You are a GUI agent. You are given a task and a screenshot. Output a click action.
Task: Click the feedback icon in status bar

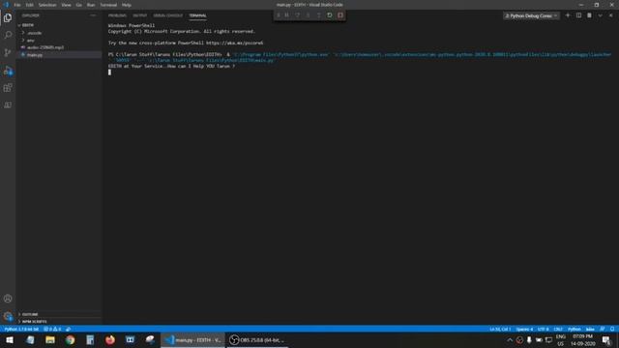pyautogui.click(x=602, y=329)
